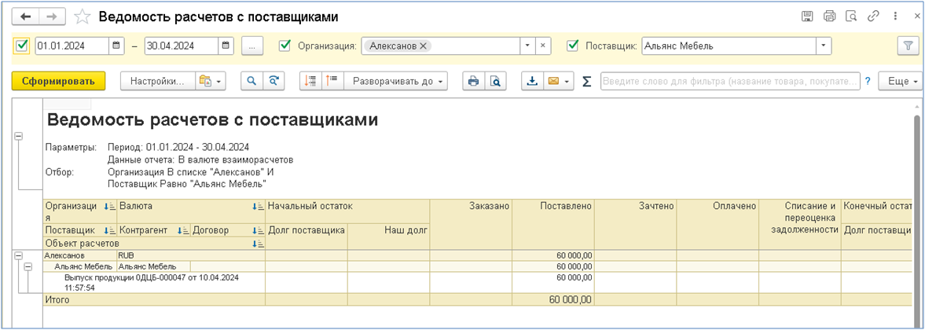This screenshot has height=330, width=925.
Task: Open the Поставщик dropdown list
Action: click(824, 46)
